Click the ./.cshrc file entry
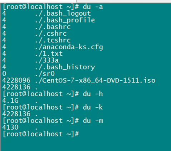171x151 pixels. tap(51, 34)
